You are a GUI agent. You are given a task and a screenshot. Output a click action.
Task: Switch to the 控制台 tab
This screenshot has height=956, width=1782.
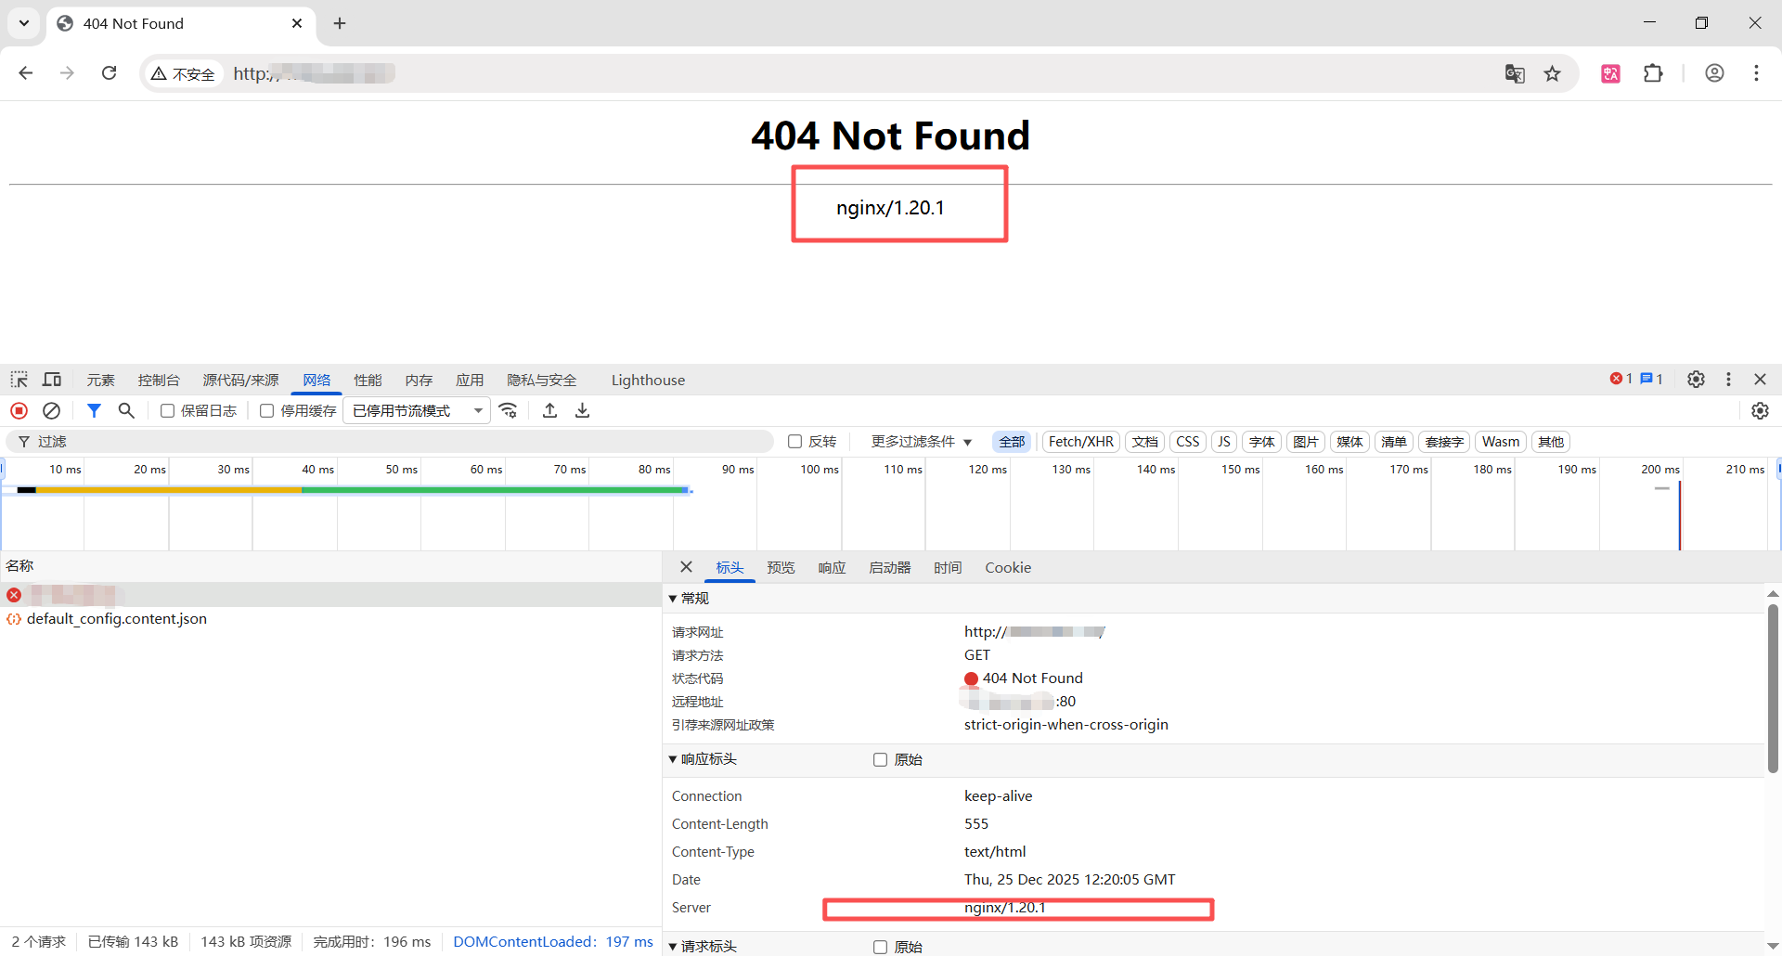tap(159, 380)
